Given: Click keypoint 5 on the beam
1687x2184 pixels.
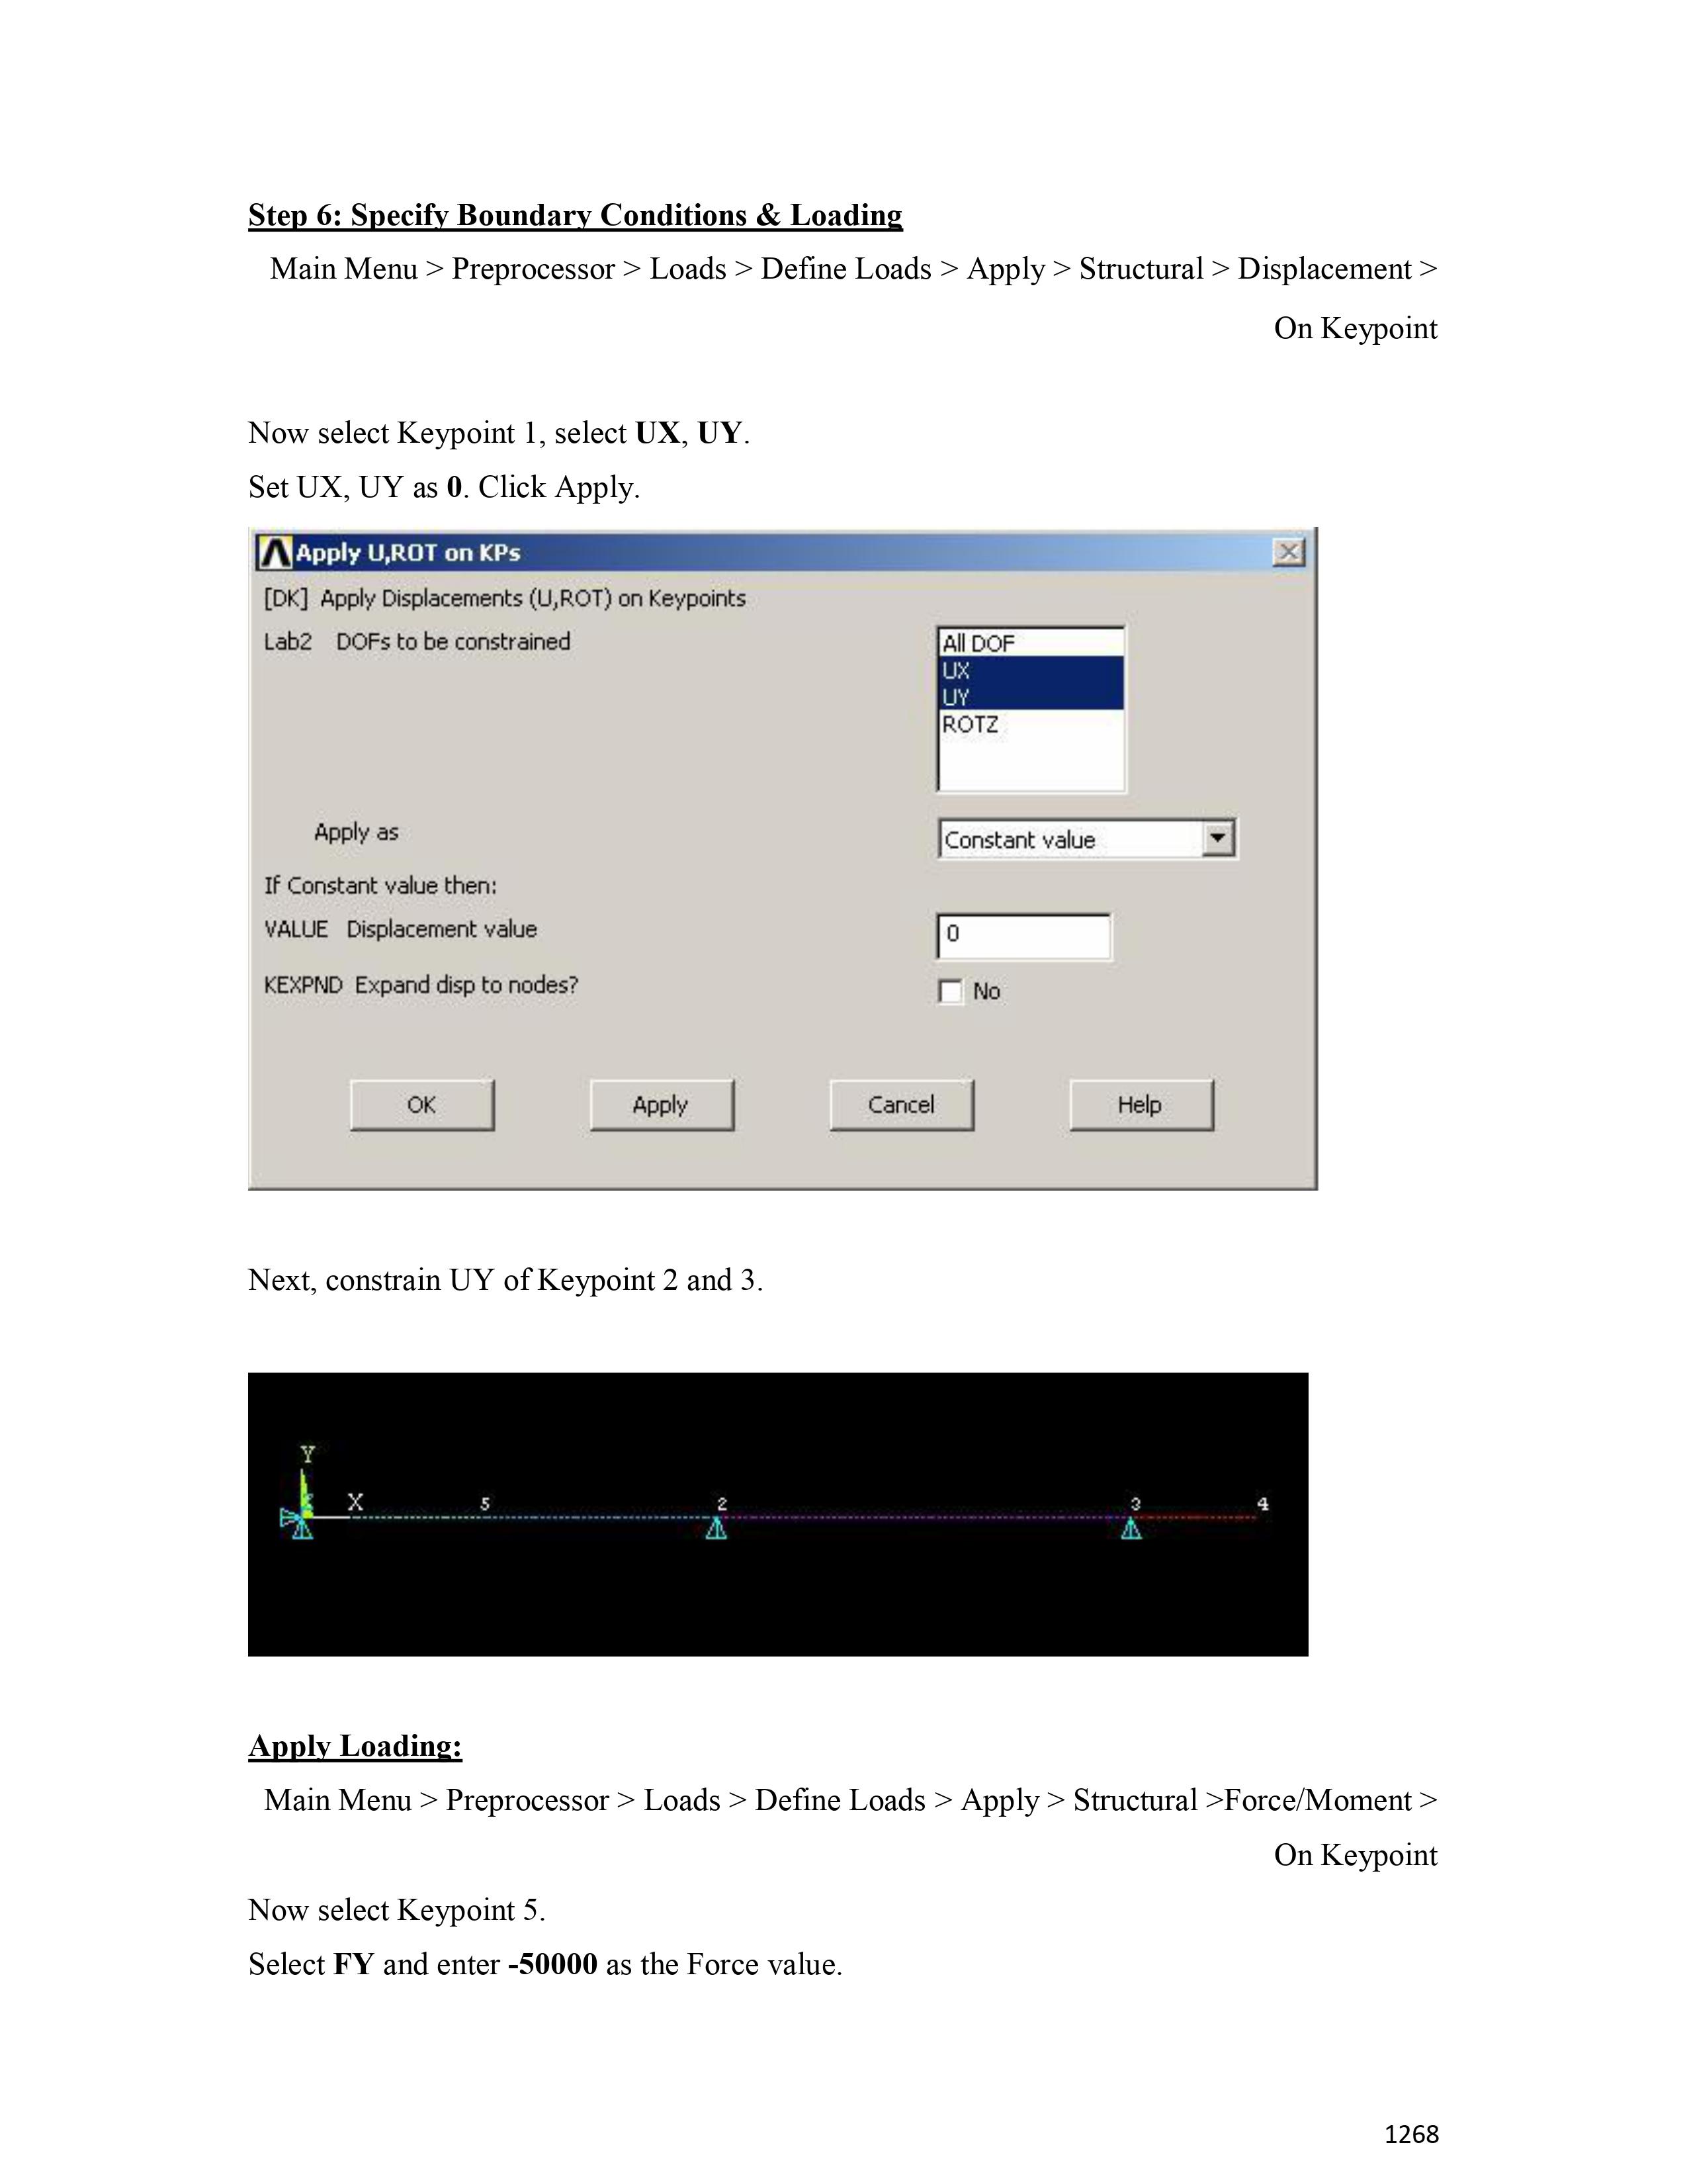Looking at the screenshot, I should pyautogui.click(x=485, y=1516).
